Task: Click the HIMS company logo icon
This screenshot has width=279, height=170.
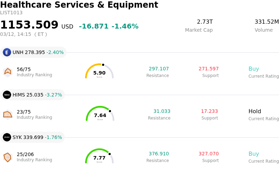Action: [x=7, y=95]
